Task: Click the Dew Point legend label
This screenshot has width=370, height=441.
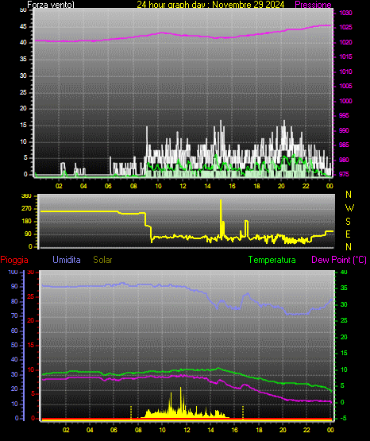Action: tap(339, 260)
